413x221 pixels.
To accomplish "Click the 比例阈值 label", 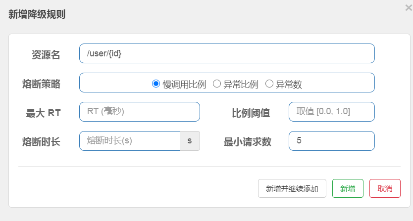I will click(251, 113).
